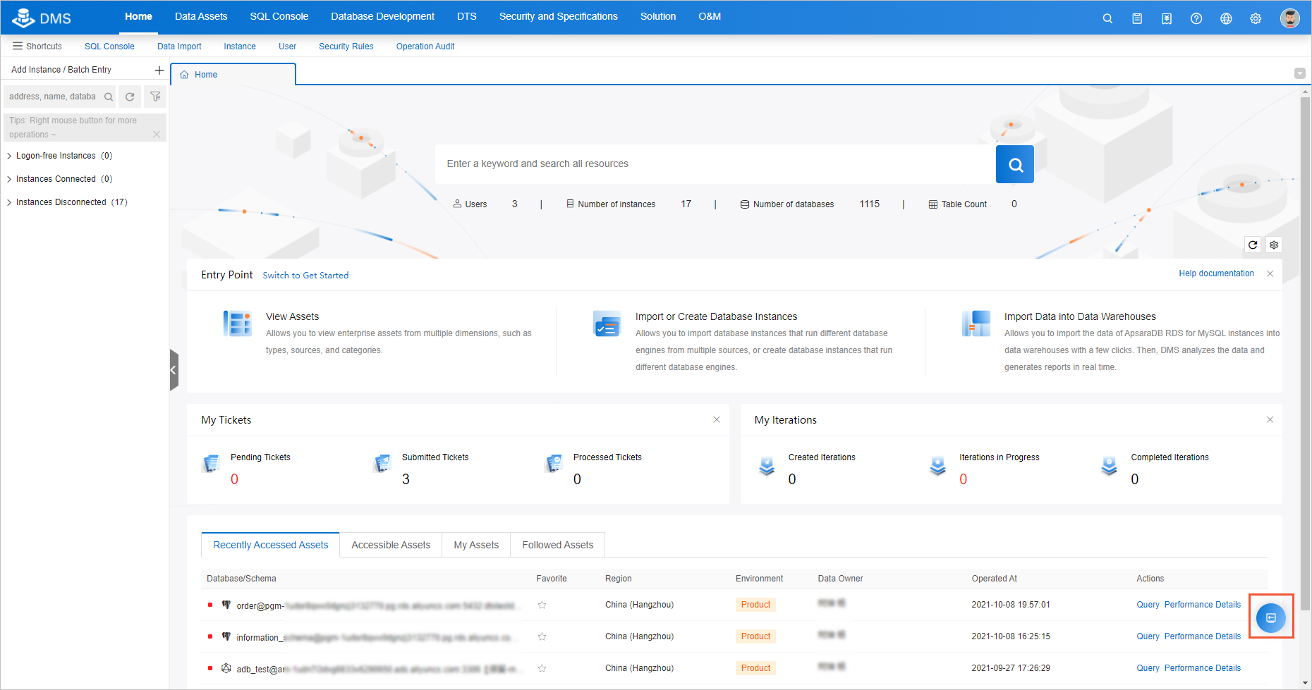This screenshot has width=1312, height=690.
Task: Favorite the adb_test database row
Action: pyautogui.click(x=542, y=668)
